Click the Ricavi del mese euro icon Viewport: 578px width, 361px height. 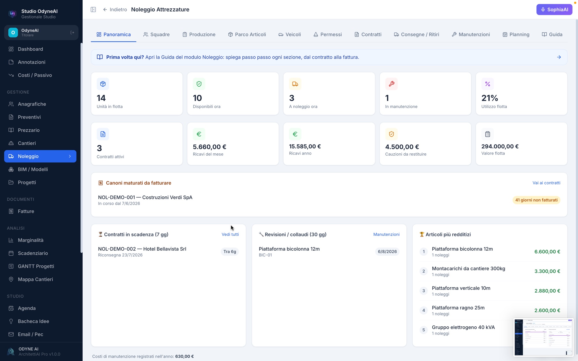point(199,134)
